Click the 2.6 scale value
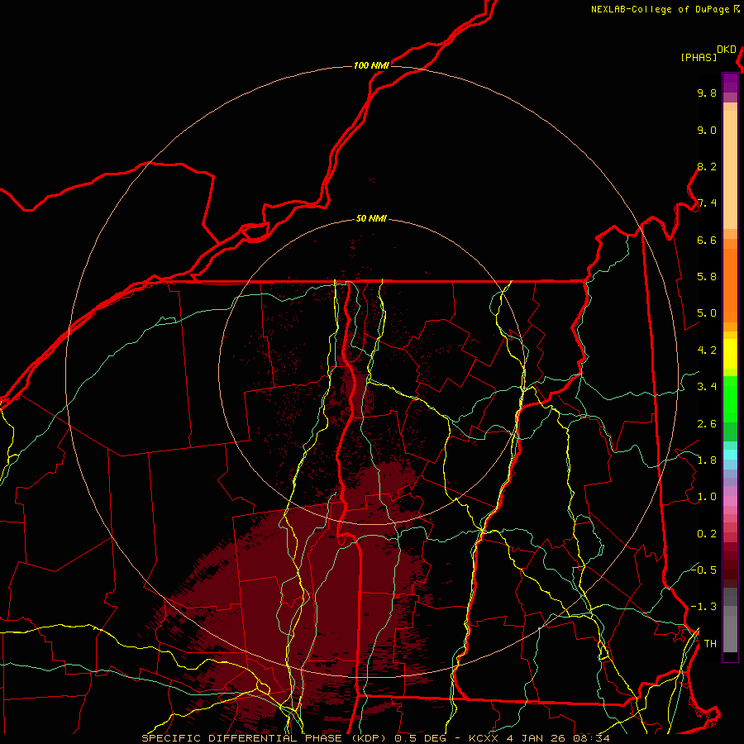 pos(707,424)
